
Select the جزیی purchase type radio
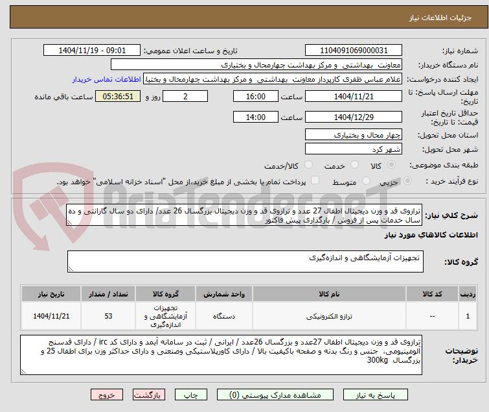pyautogui.click(x=407, y=181)
